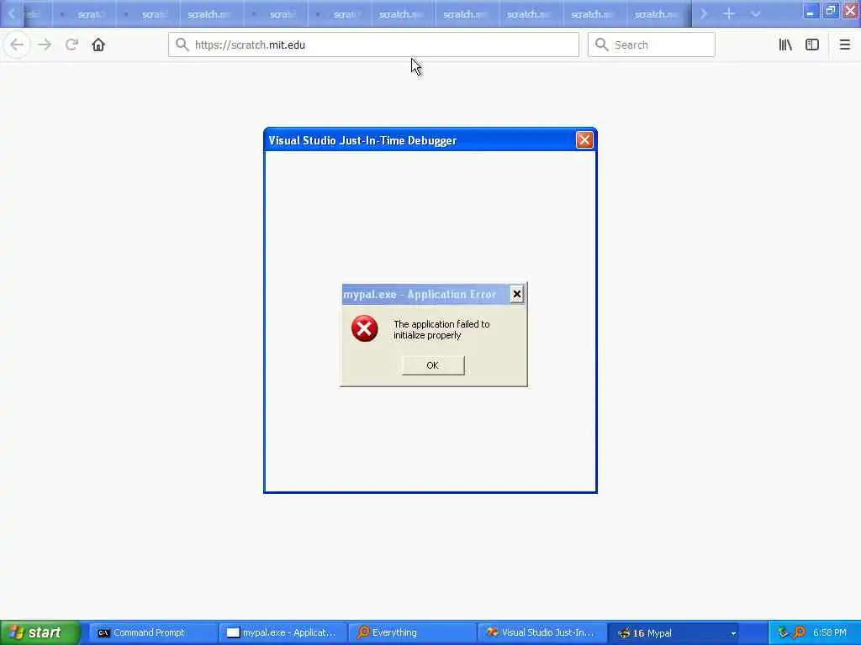The height and width of the screenshot is (645, 861).
Task: Open the browser Home page icon
Action: pos(98,45)
